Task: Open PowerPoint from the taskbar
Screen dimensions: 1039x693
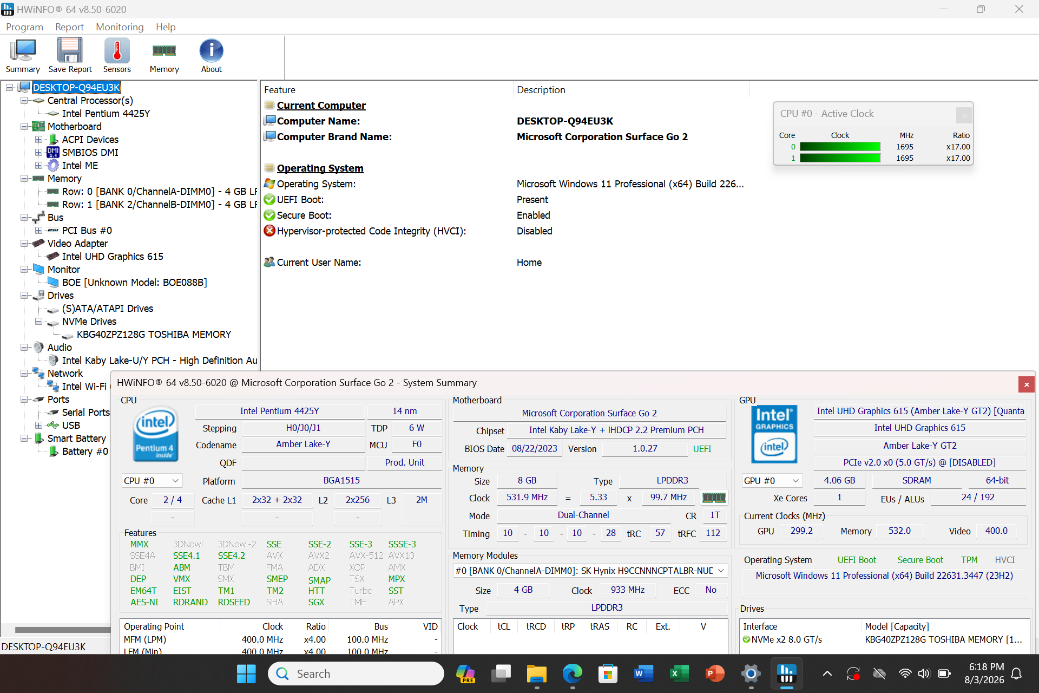Action: [715, 674]
